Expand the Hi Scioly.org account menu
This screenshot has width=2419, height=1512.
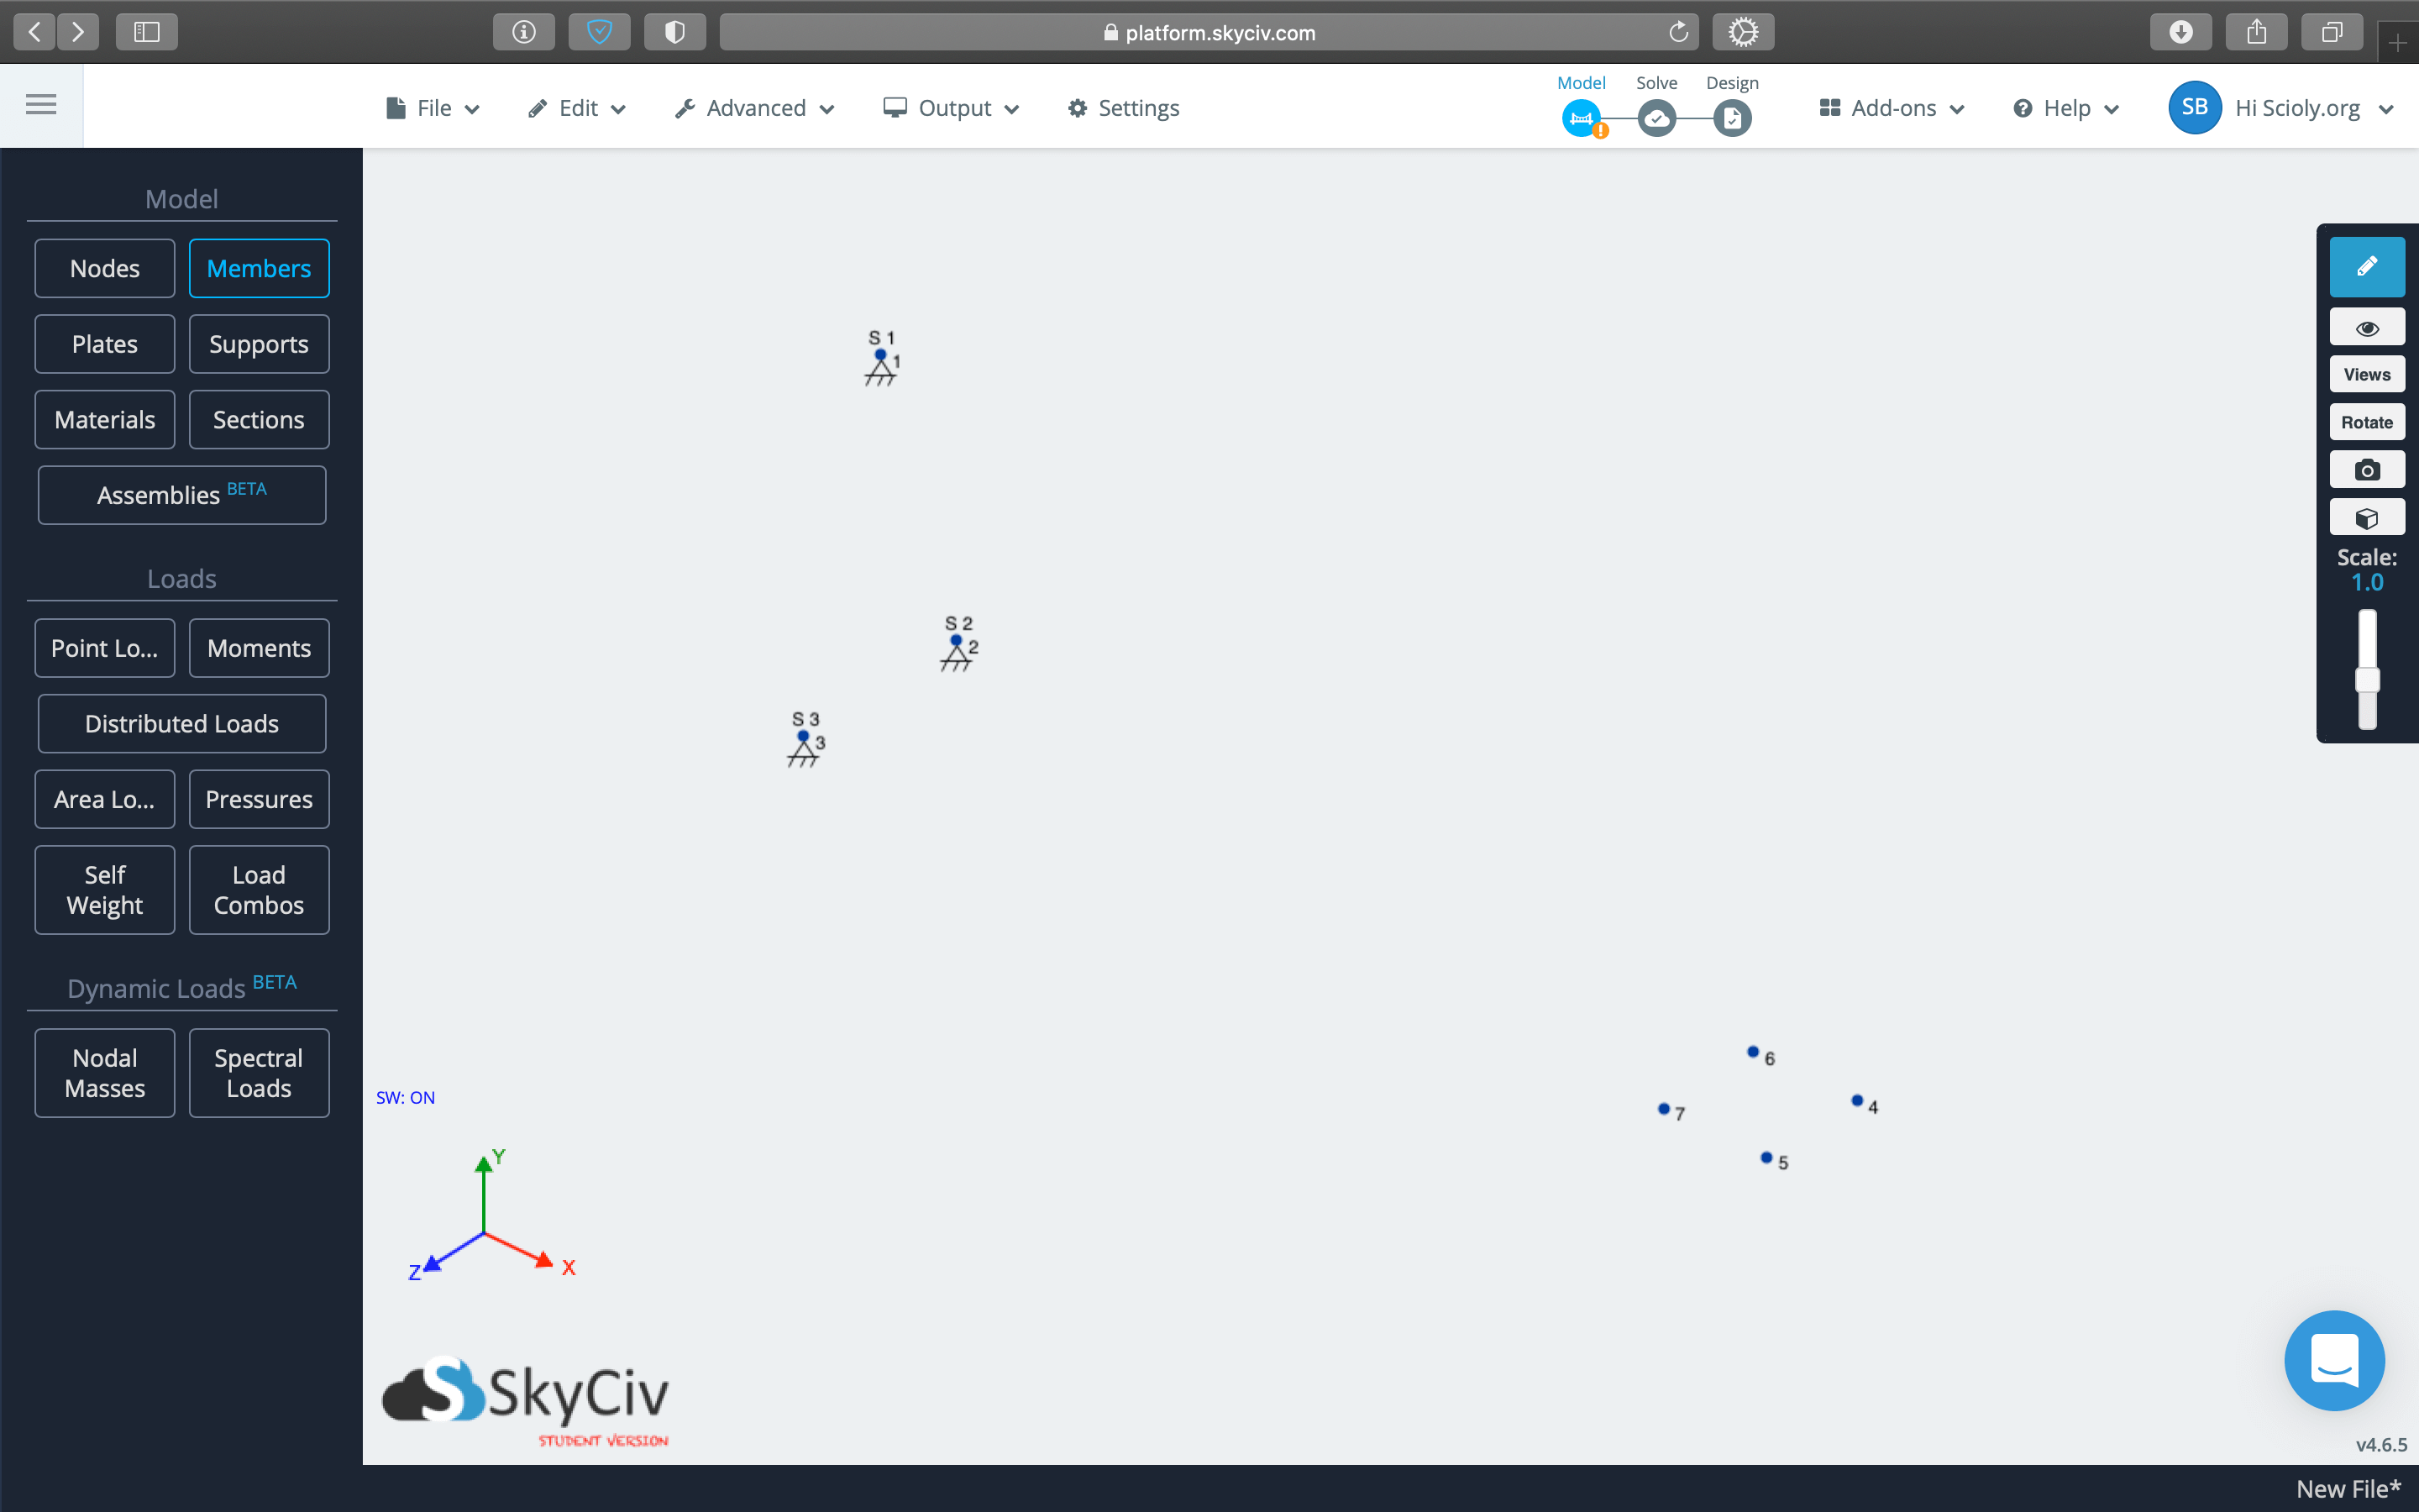click(x=2314, y=108)
